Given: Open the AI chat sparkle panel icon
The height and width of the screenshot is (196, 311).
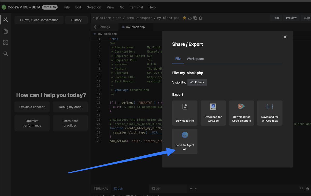Looking at the screenshot, I should pyautogui.click(x=6, y=20).
